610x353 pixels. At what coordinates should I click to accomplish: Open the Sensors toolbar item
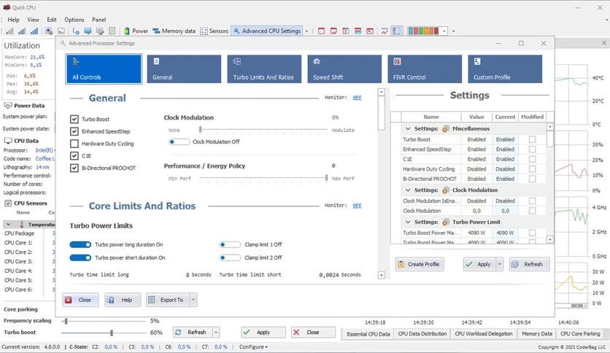point(215,31)
